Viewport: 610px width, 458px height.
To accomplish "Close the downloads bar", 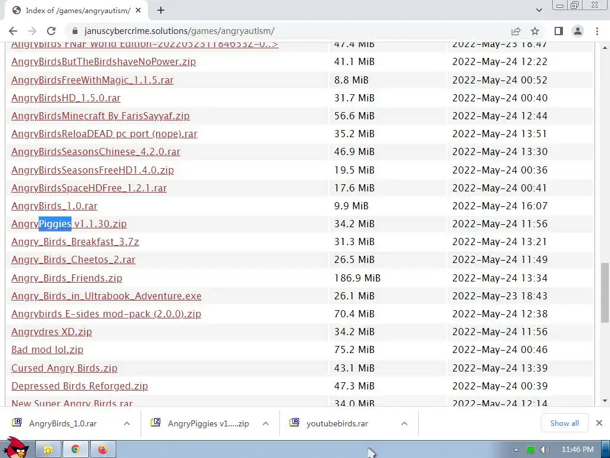I will tap(599, 423).
